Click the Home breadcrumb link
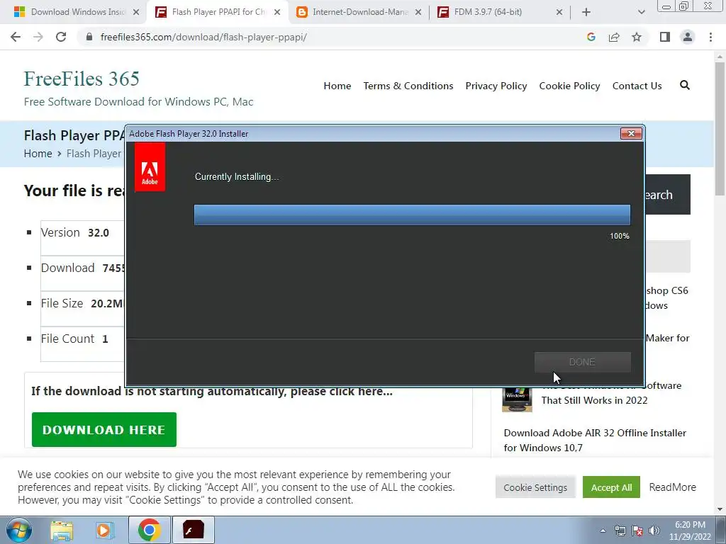The image size is (726, 544). click(38, 154)
